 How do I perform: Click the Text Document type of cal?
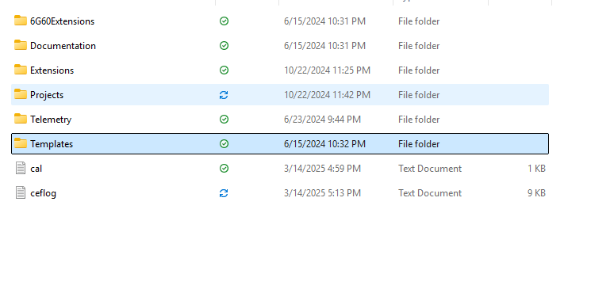(430, 169)
